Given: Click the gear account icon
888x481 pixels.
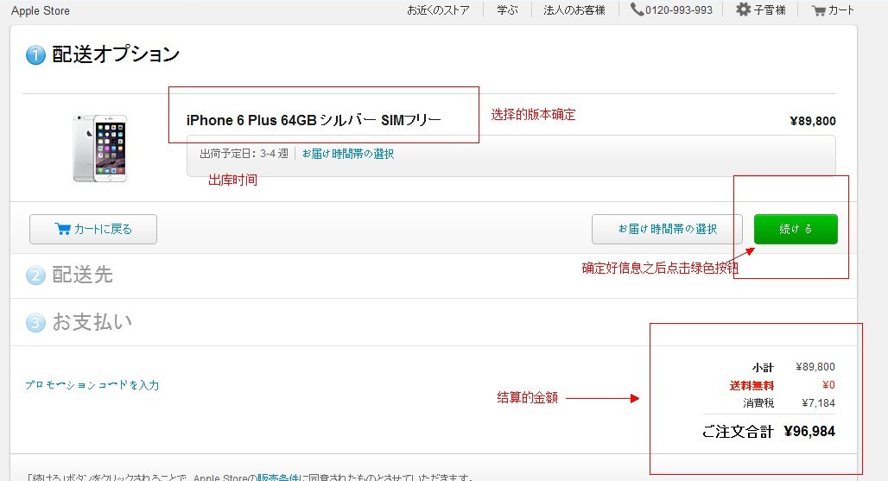Looking at the screenshot, I should 743,9.
